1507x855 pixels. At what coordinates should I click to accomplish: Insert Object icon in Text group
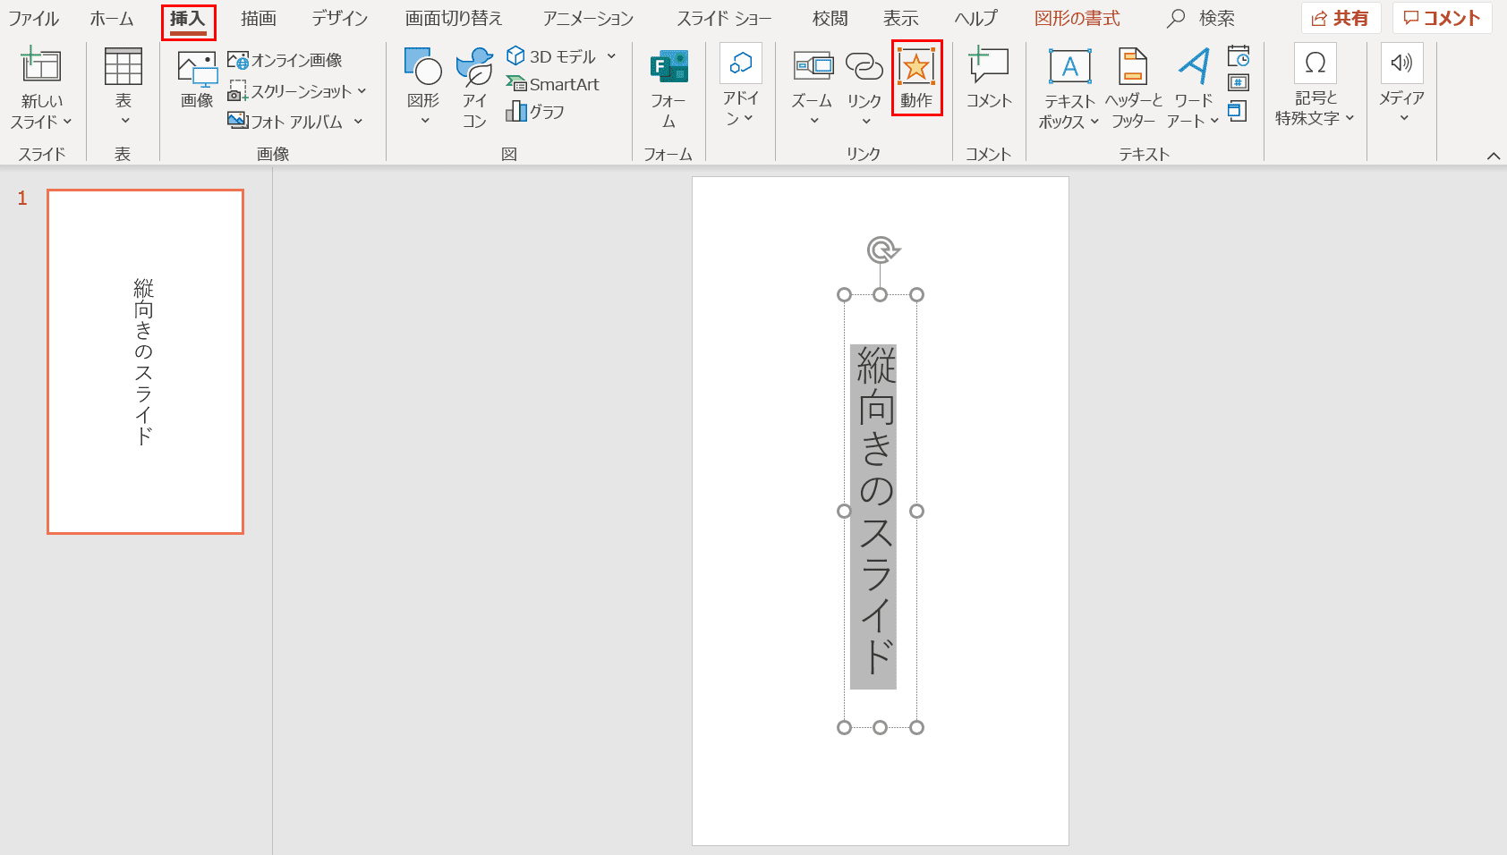(x=1237, y=111)
